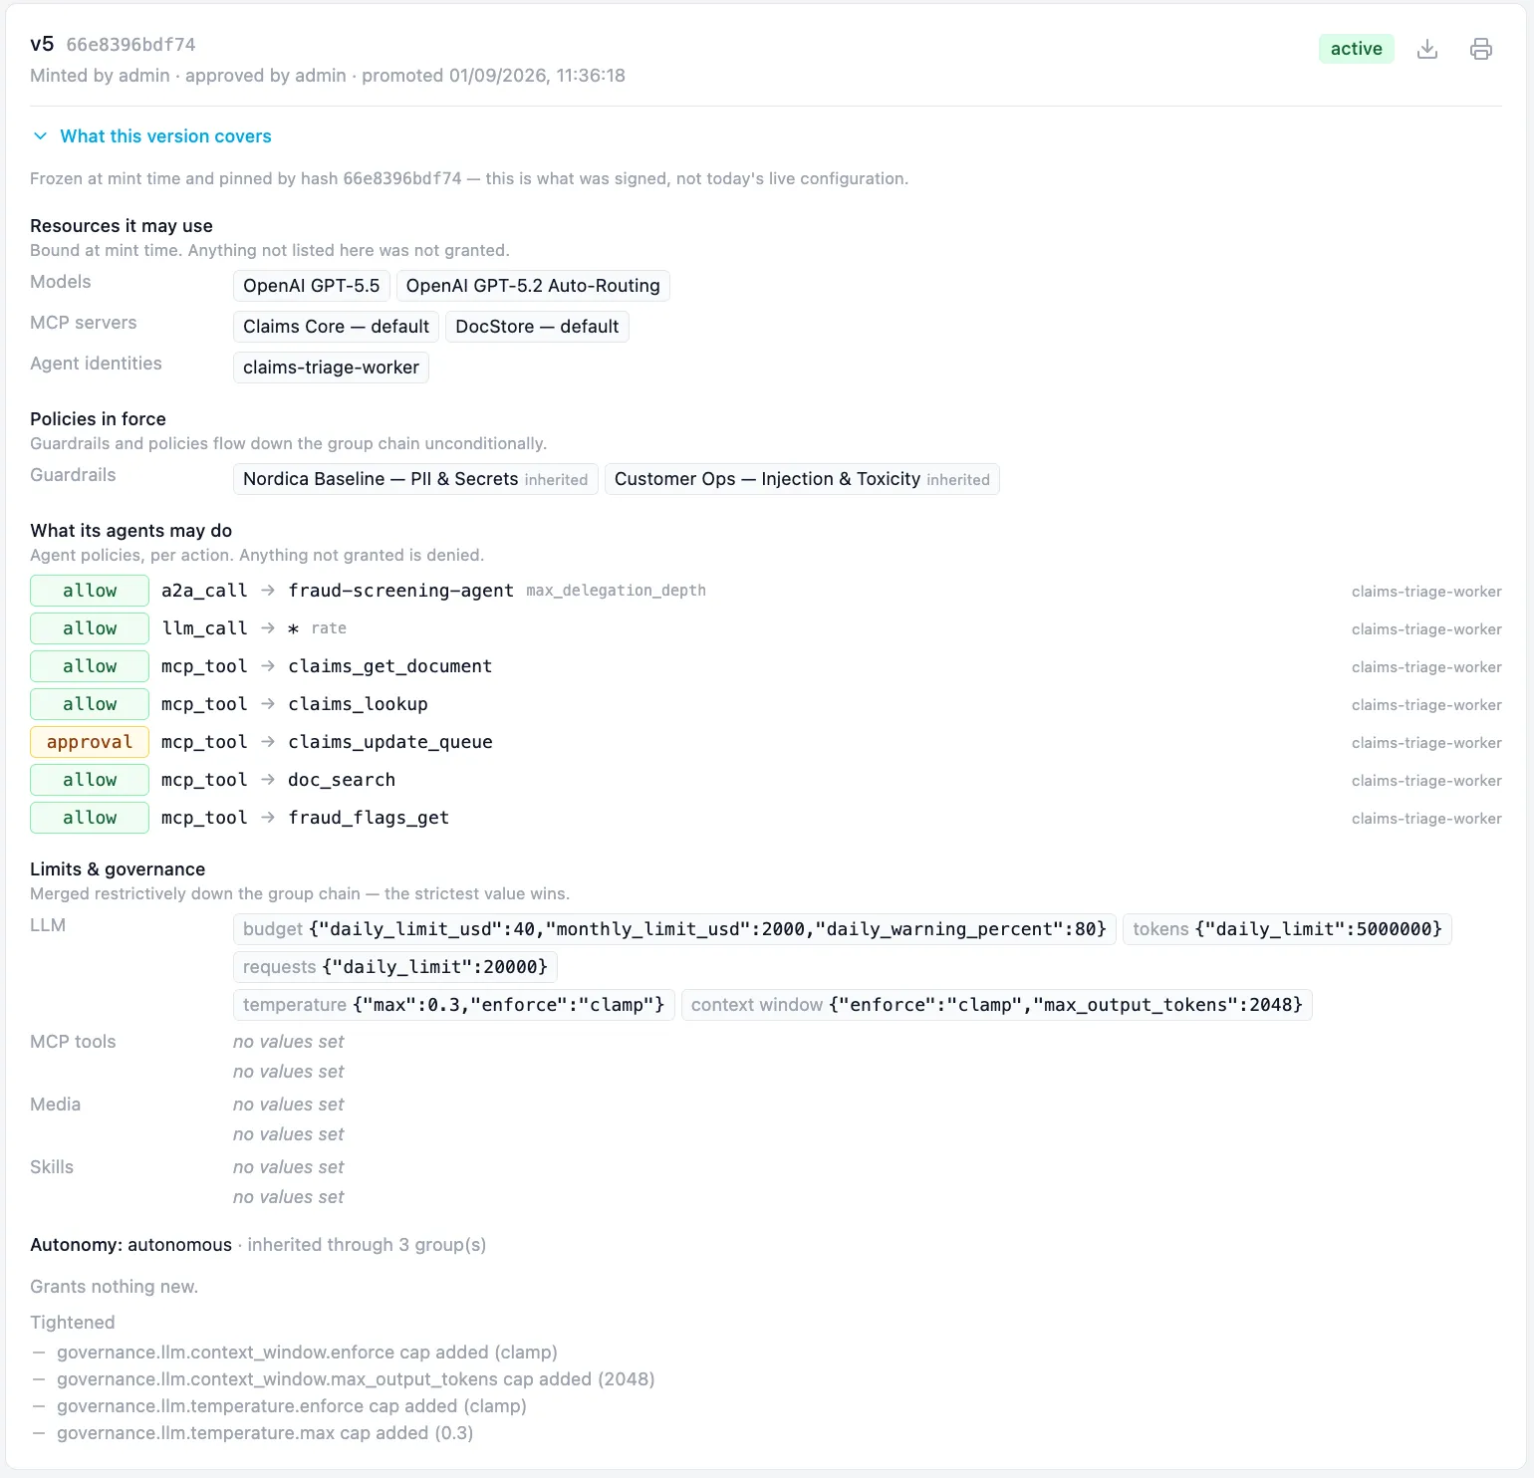This screenshot has width=1534, height=1478.
Task: Click the 'context window' clamp chip
Action: coord(997,1005)
